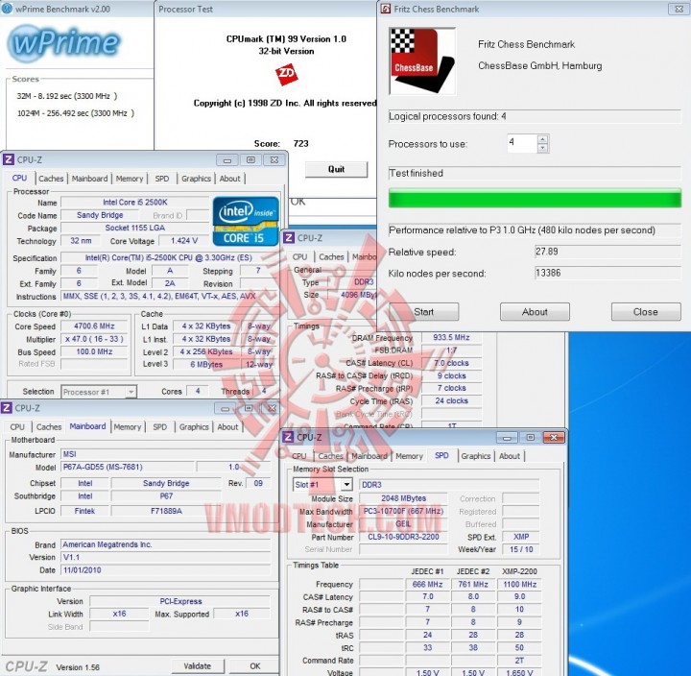The image size is (691, 676).
Task: Open About tab in SPD CPU-Z window
Action: click(510, 456)
